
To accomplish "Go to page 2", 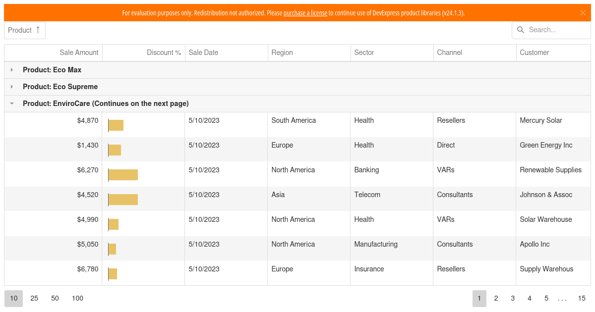I will coord(496,298).
